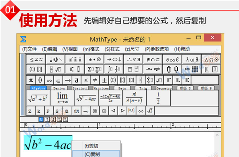
Task: Open the 参数选项 (Preferences) menu
Action: tap(157, 49)
